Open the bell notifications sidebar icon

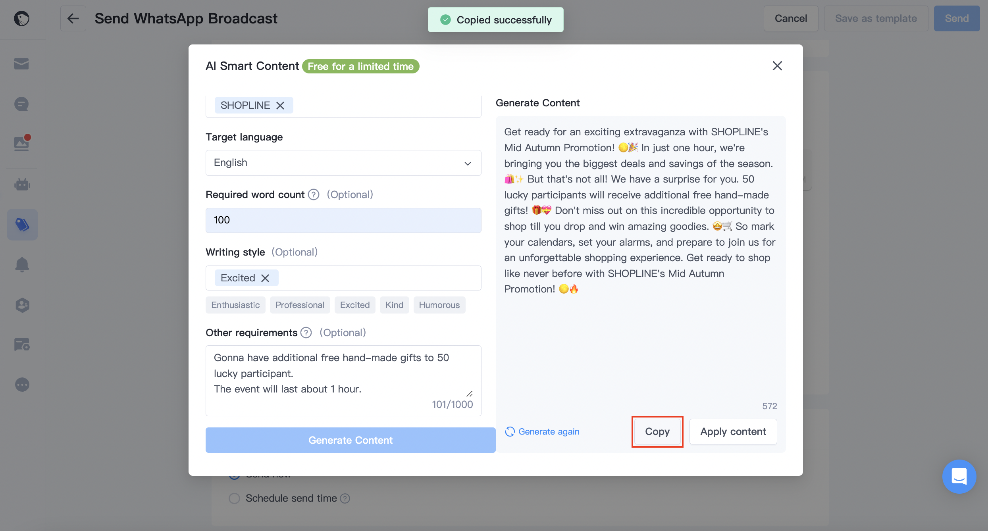pyautogui.click(x=22, y=264)
